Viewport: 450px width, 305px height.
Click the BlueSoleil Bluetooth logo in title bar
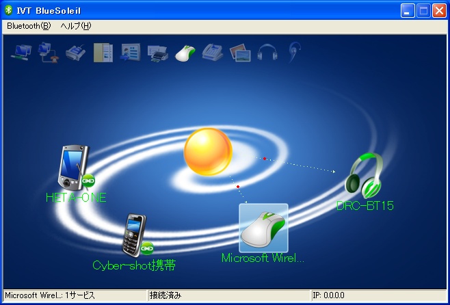point(9,10)
